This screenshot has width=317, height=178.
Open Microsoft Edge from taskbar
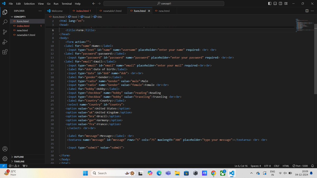[159, 173]
